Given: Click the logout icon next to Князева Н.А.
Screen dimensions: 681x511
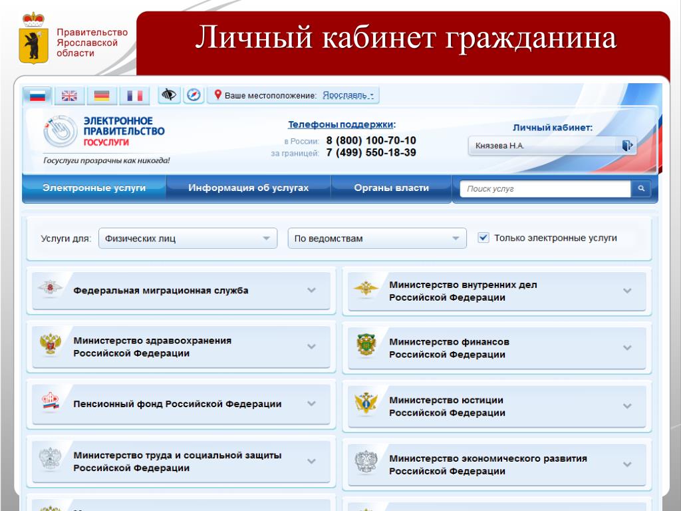Looking at the screenshot, I should [627, 146].
